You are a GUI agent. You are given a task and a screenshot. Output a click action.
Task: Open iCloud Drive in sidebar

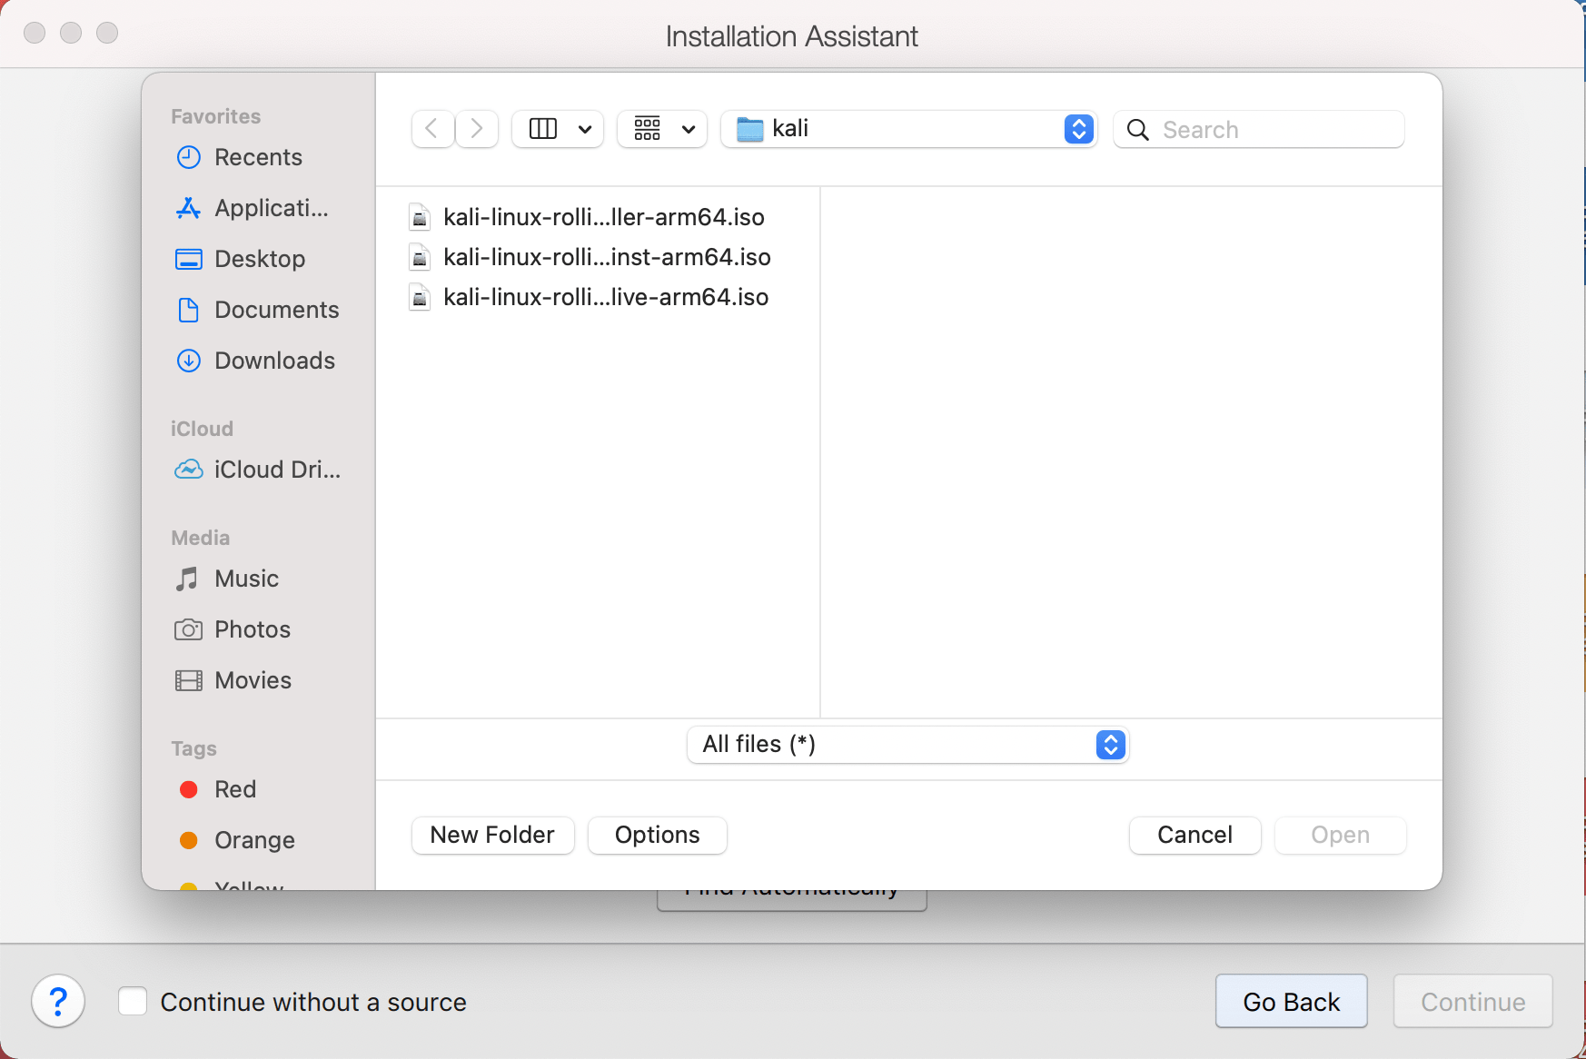pos(276,470)
